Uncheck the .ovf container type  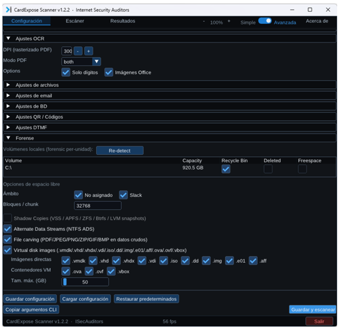coord(89,271)
